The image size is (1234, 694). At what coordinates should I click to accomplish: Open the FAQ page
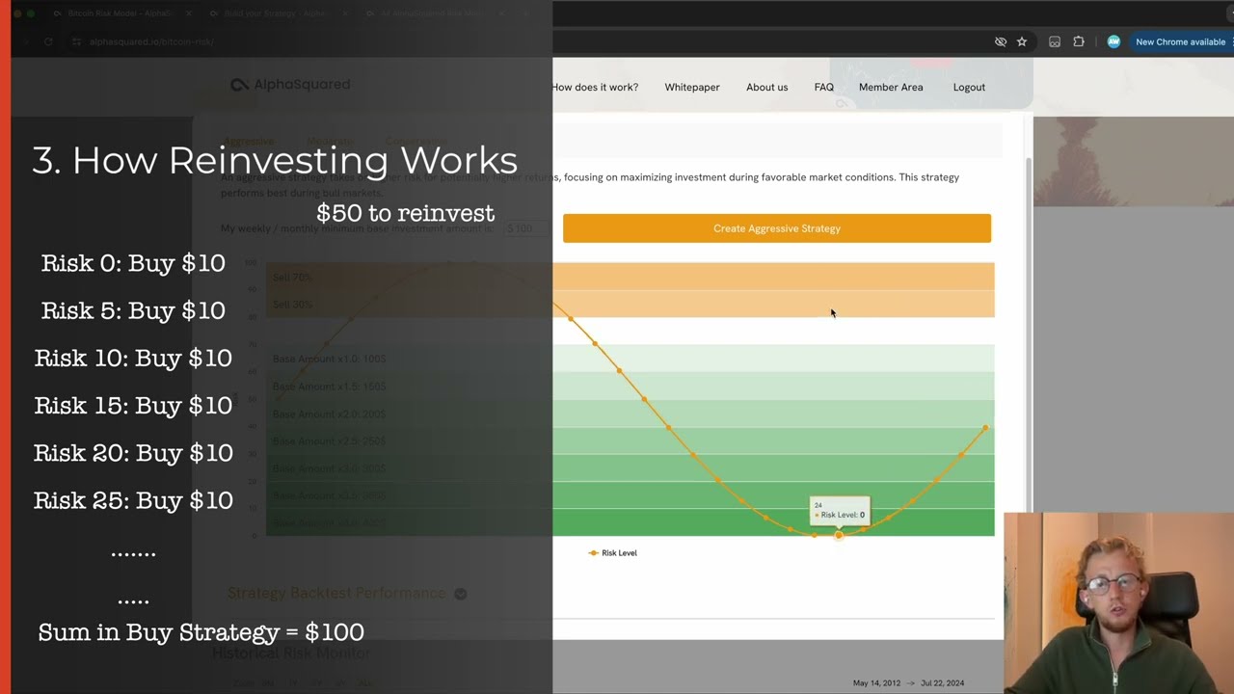[x=823, y=87]
